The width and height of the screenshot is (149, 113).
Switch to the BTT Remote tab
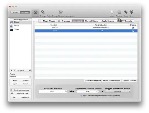[125, 21]
